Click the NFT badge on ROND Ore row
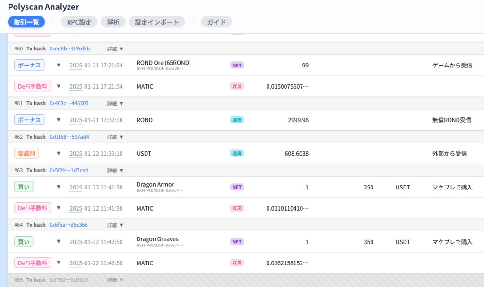The height and width of the screenshot is (287, 484). tap(237, 65)
